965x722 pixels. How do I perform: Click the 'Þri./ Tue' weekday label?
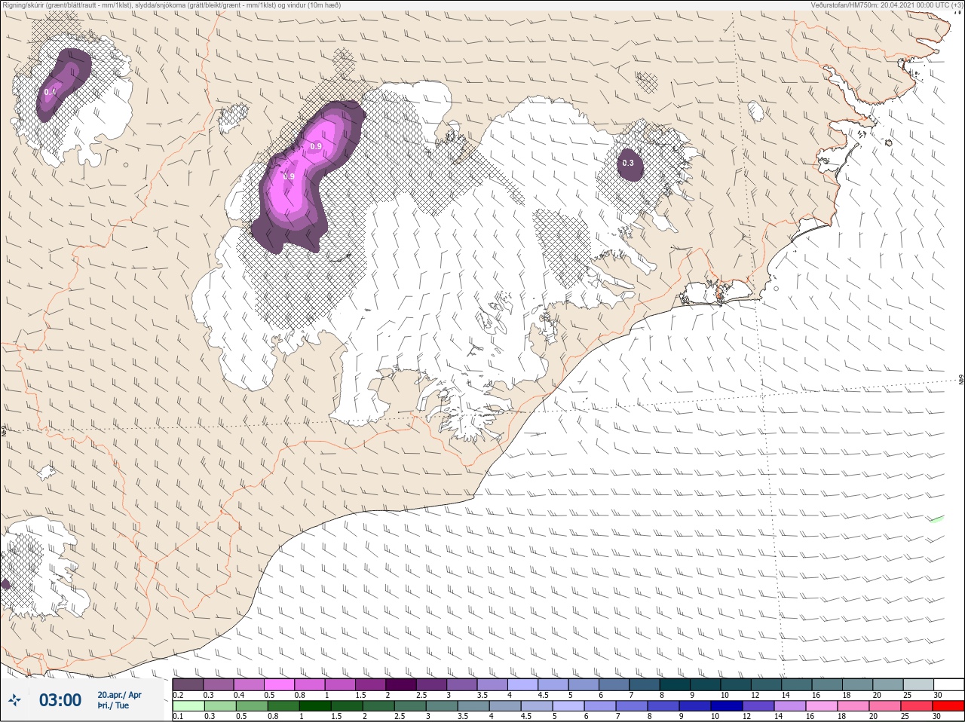click(113, 706)
